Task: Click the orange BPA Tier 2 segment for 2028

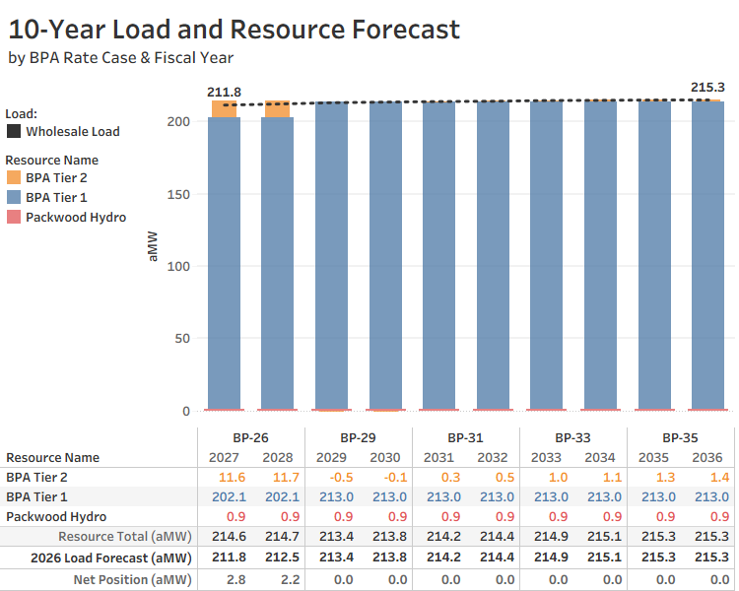Action: point(277,109)
